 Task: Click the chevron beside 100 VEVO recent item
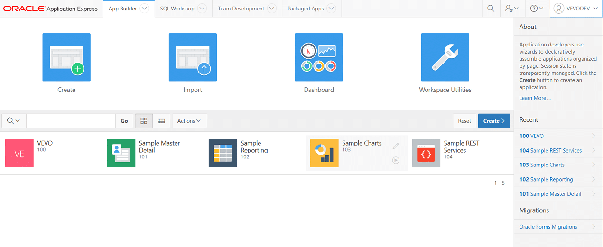coord(594,136)
